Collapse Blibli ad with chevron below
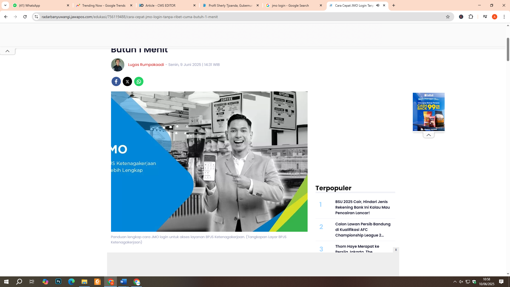 tap(429, 135)
